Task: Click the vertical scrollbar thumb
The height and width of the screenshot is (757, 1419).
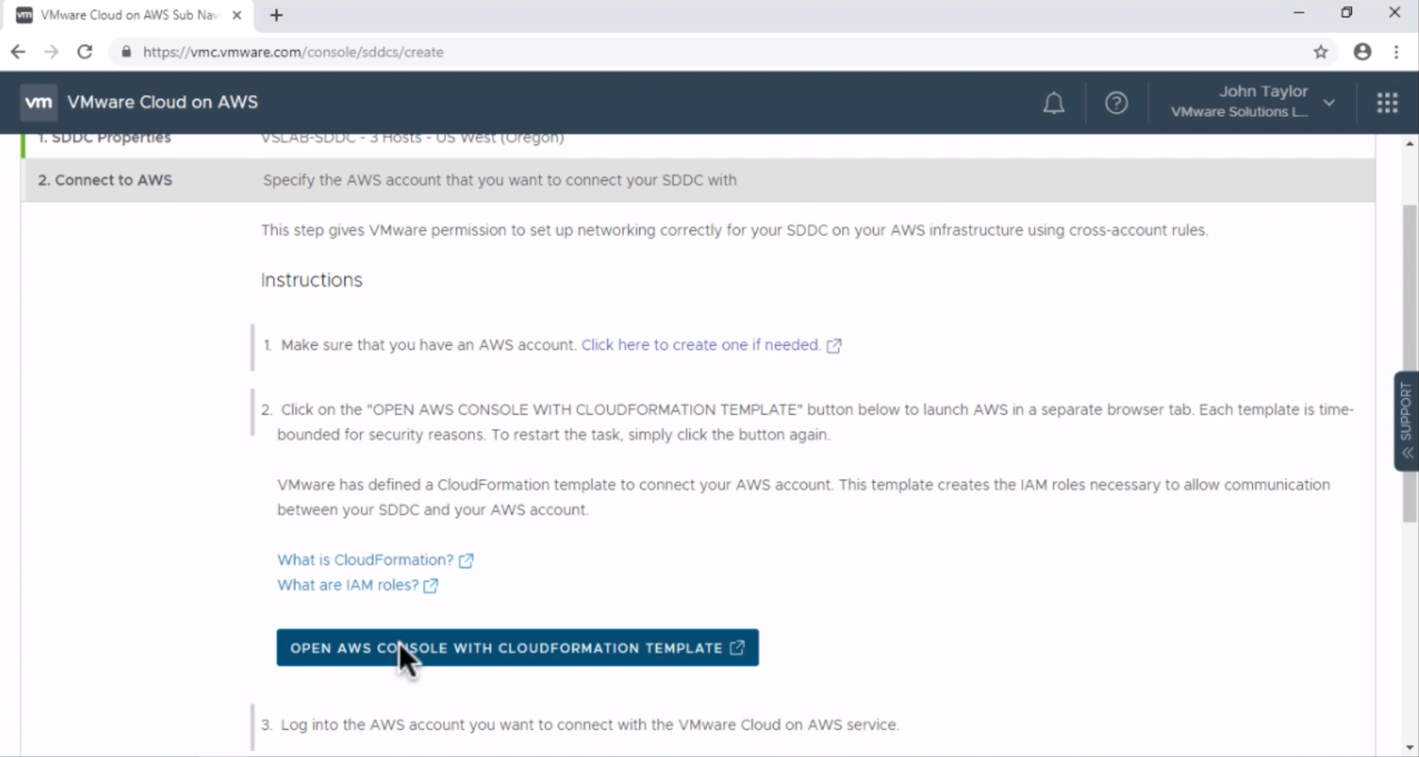Action: pyautogui.click(x=1410, y=365)
